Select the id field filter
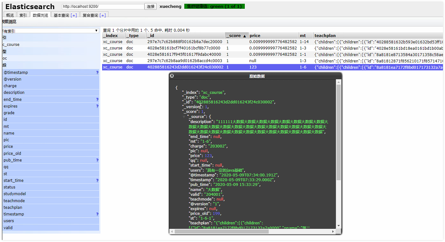Viewport: 445px width, 242px height. pyautogui.click(x=51, y=120)
